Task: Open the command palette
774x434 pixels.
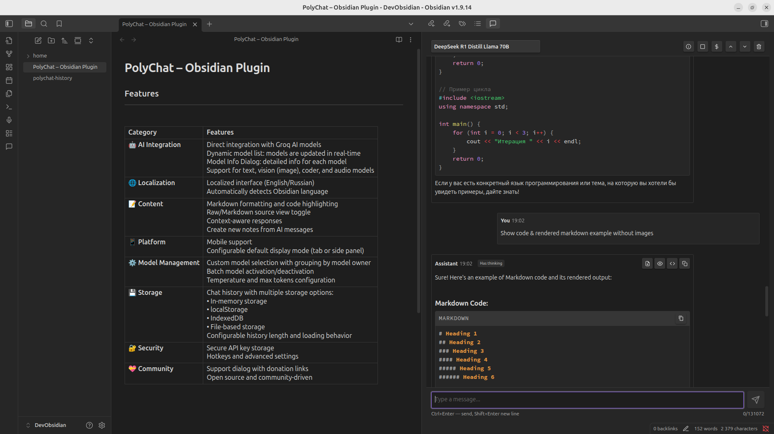Action: (9, 107)
